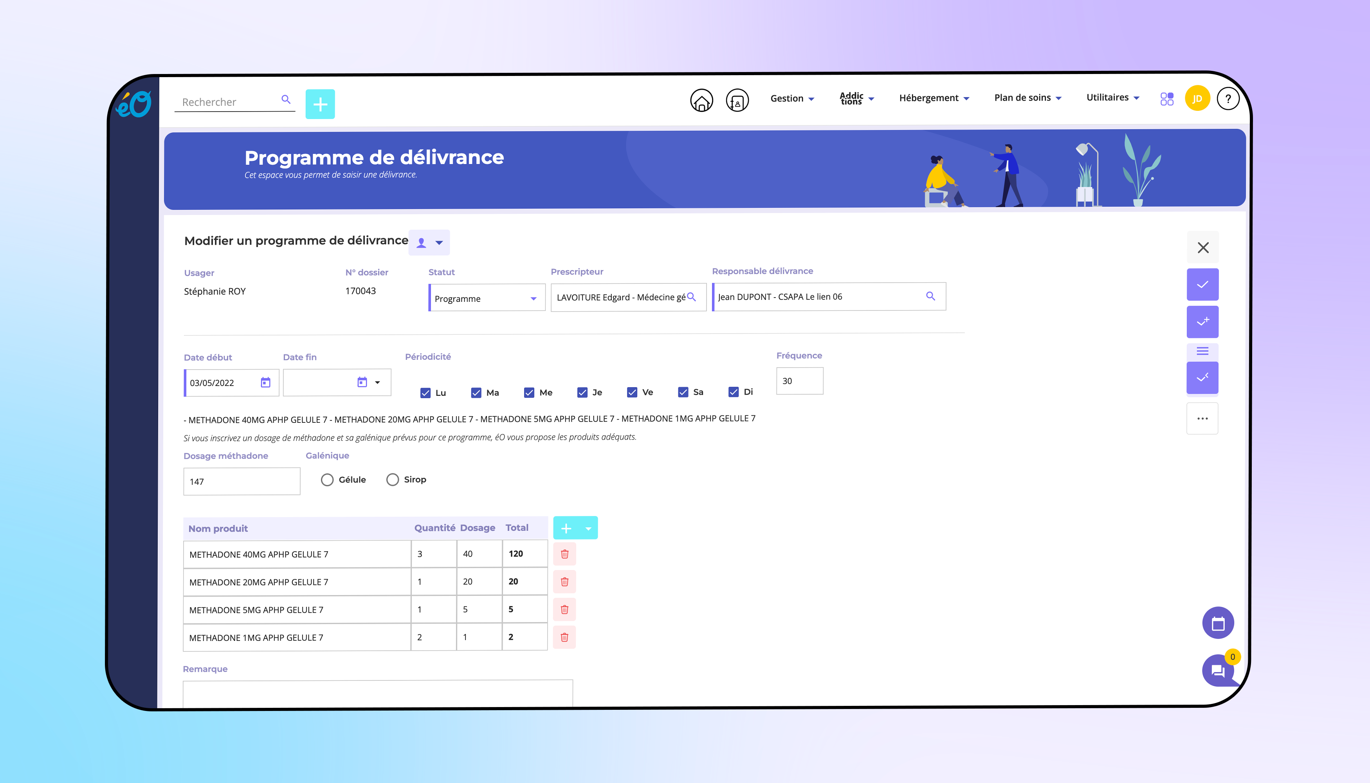Click the éO logo icon
The width and height of the screenshot is (1370, 783).
pyautogui.click(x=134, y=104)
